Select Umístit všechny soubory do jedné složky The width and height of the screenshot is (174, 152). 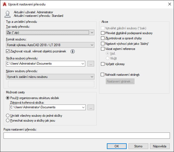(x=7, y=116)
